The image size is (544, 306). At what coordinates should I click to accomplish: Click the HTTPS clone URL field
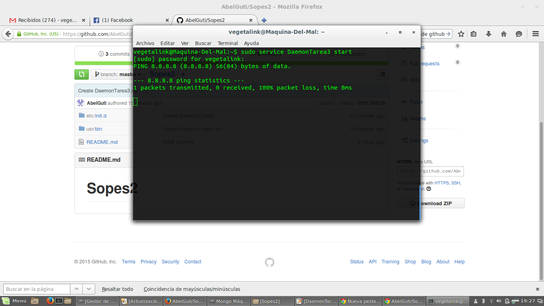pyautogui.click(x=430, y=171)
